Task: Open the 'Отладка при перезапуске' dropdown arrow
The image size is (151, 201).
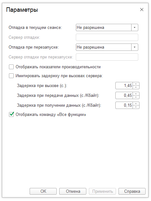Action: (135, 47)
